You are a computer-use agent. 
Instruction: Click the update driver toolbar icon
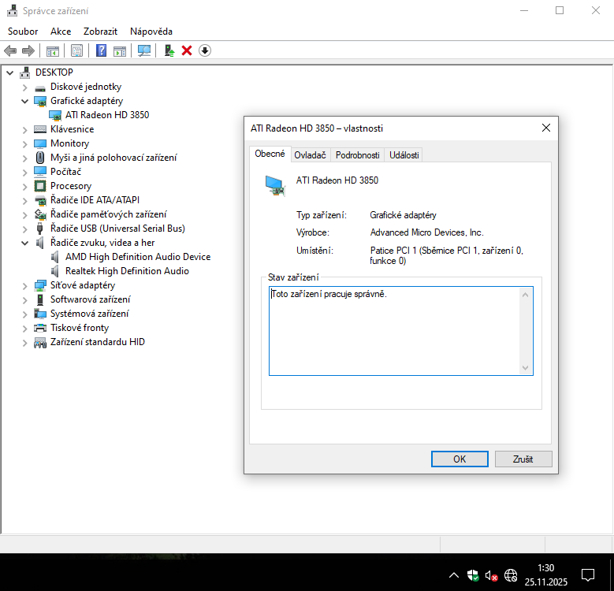tap(169, 50)
